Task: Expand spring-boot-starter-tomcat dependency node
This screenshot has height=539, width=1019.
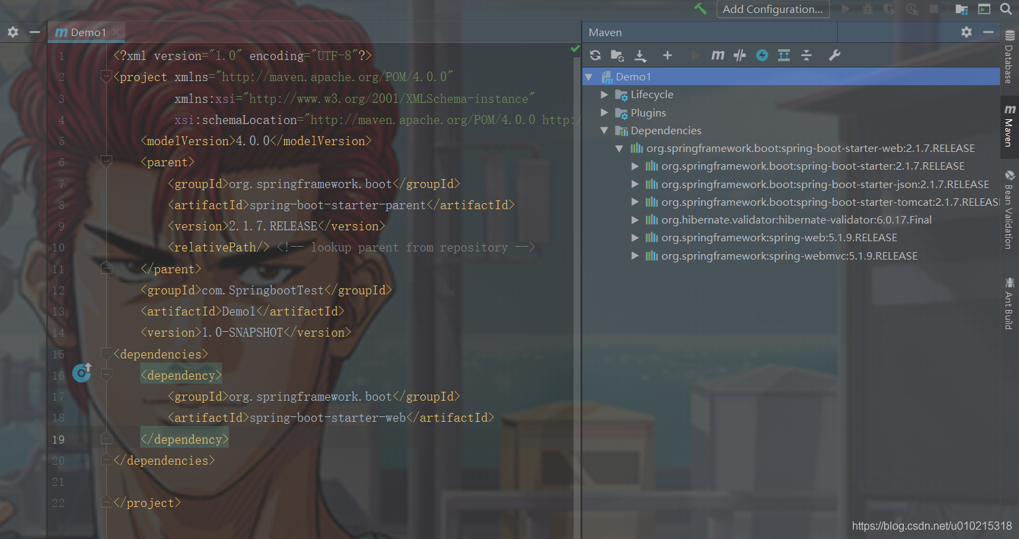Action: [x=635, y=202]
